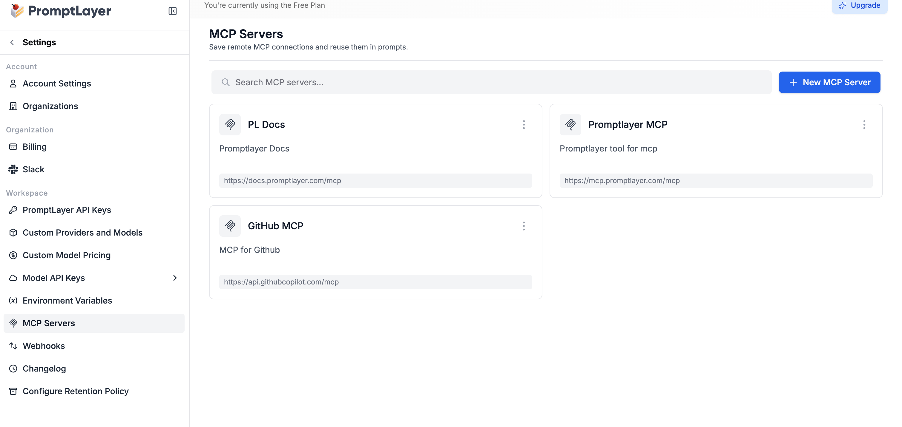Navigate to Billing
This screenshot has height=427, width=902.
[x=94, y=146]
